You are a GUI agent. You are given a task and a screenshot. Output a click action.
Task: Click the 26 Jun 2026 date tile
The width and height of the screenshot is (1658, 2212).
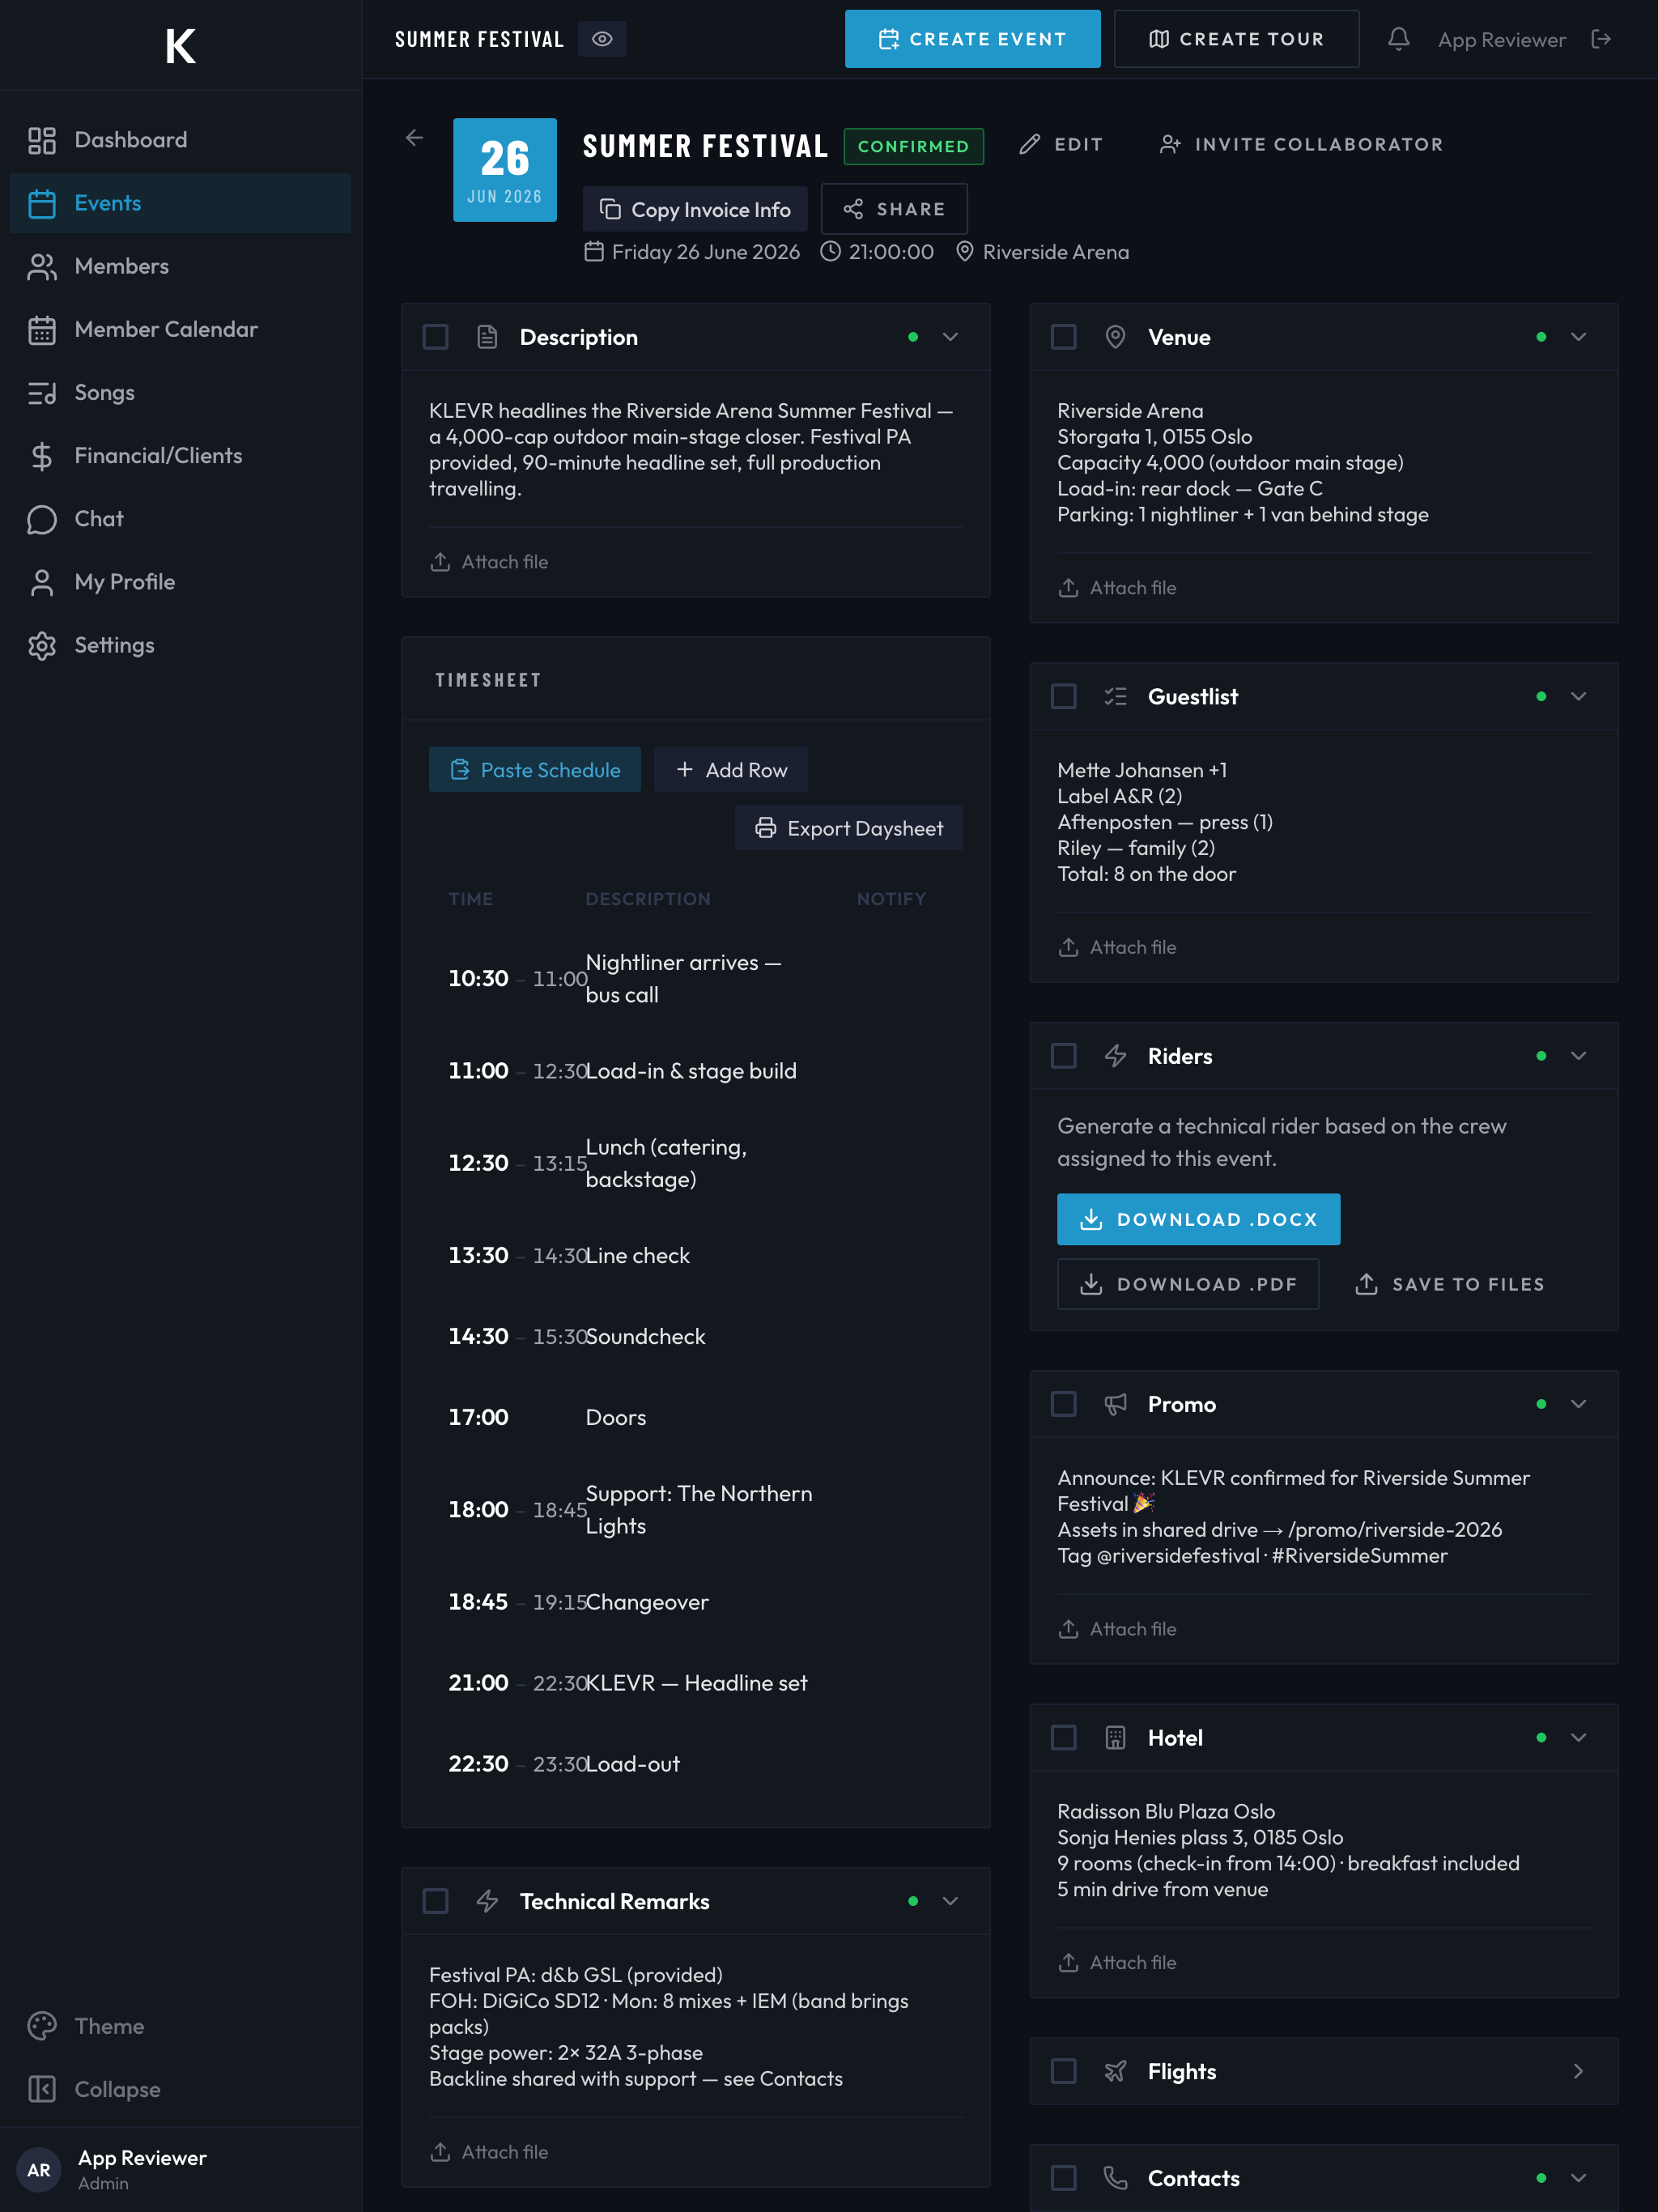pos(505,170)
